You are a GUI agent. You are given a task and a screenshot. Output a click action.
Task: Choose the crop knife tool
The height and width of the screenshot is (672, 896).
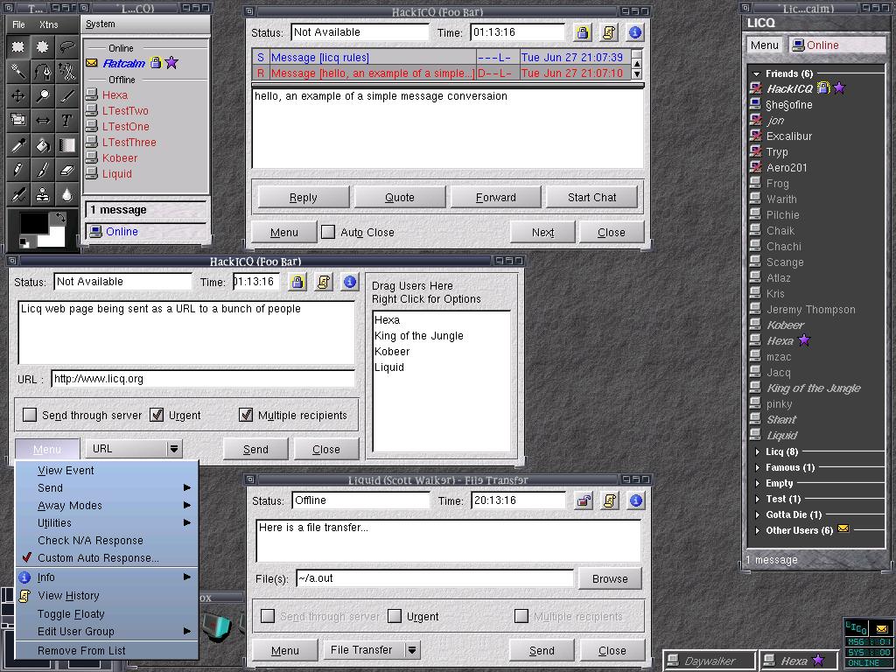click(67, 95)
